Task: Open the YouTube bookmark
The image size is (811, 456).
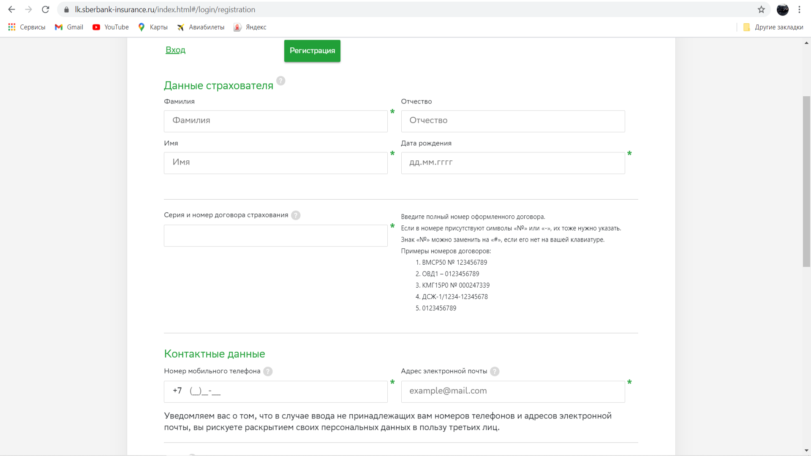Action: (x=111, y=27)
